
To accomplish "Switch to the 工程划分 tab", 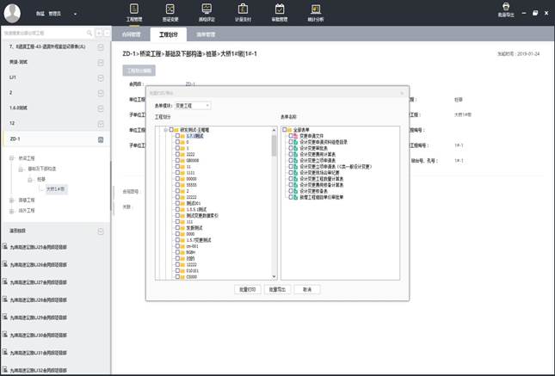I will (x=169, y=34).
